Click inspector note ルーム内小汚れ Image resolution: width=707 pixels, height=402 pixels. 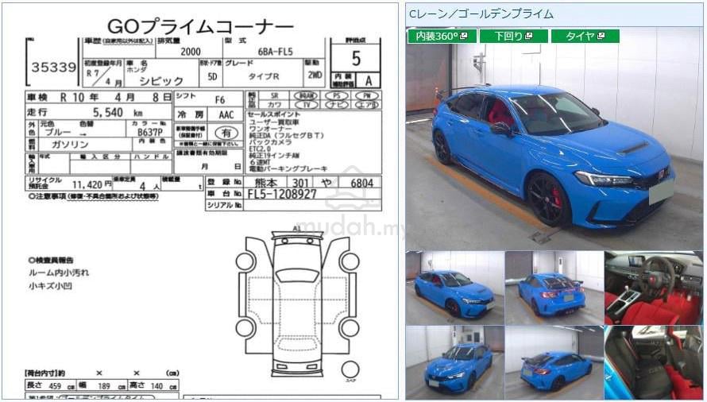59,273
